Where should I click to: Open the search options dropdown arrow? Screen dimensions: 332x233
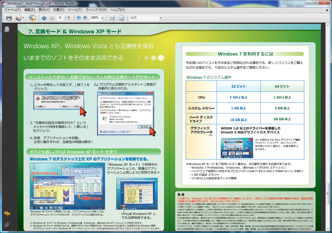pos(161,18)
